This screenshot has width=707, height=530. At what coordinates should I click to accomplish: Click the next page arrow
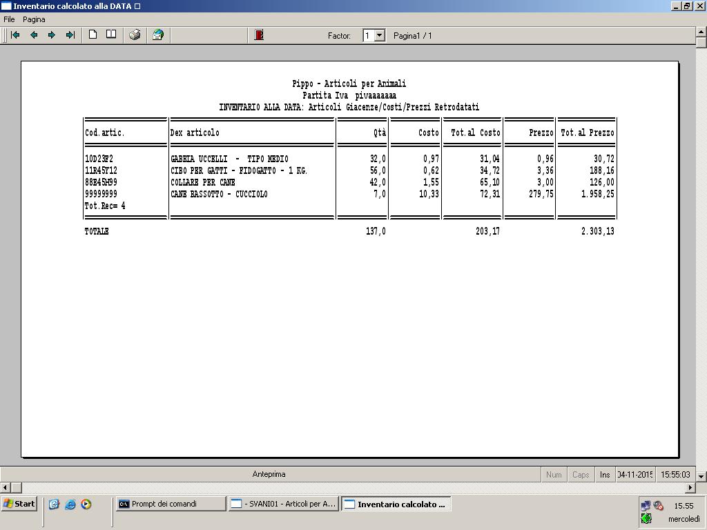pyautogui.click(x=52, y=35)
